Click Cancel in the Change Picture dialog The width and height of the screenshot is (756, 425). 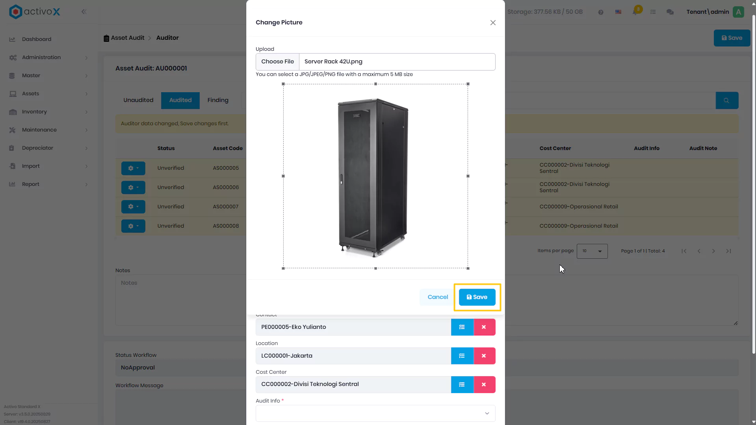(x=438, y=297)
